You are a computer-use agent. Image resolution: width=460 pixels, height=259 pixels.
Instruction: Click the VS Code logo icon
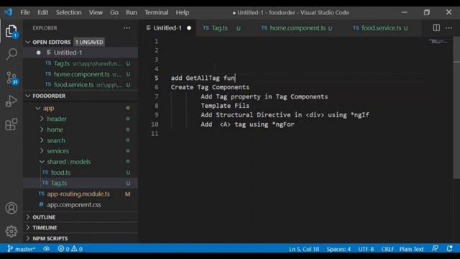click(8, 12)
